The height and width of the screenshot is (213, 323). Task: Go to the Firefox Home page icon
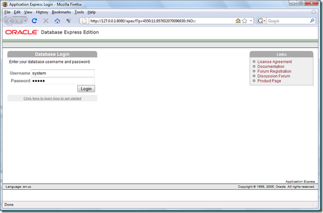[57, 21]
